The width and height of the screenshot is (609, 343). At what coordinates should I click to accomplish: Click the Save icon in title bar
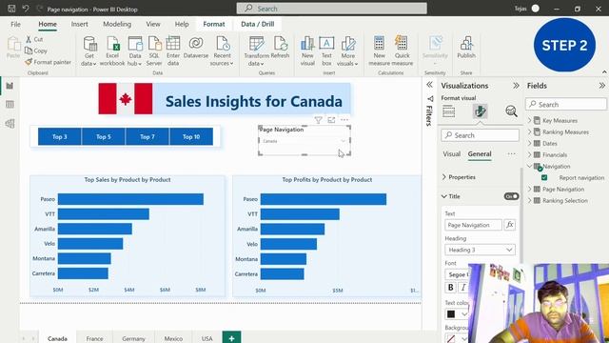11,9
